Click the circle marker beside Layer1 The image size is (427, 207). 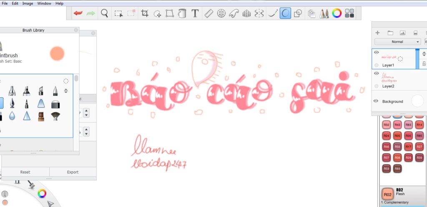point(377,65)
